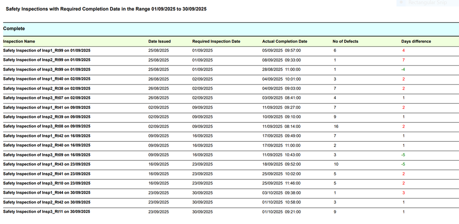Open Safety Inspection of Insp1_Rt99 row
Screen dimensions: 459x224
(47, 51)
